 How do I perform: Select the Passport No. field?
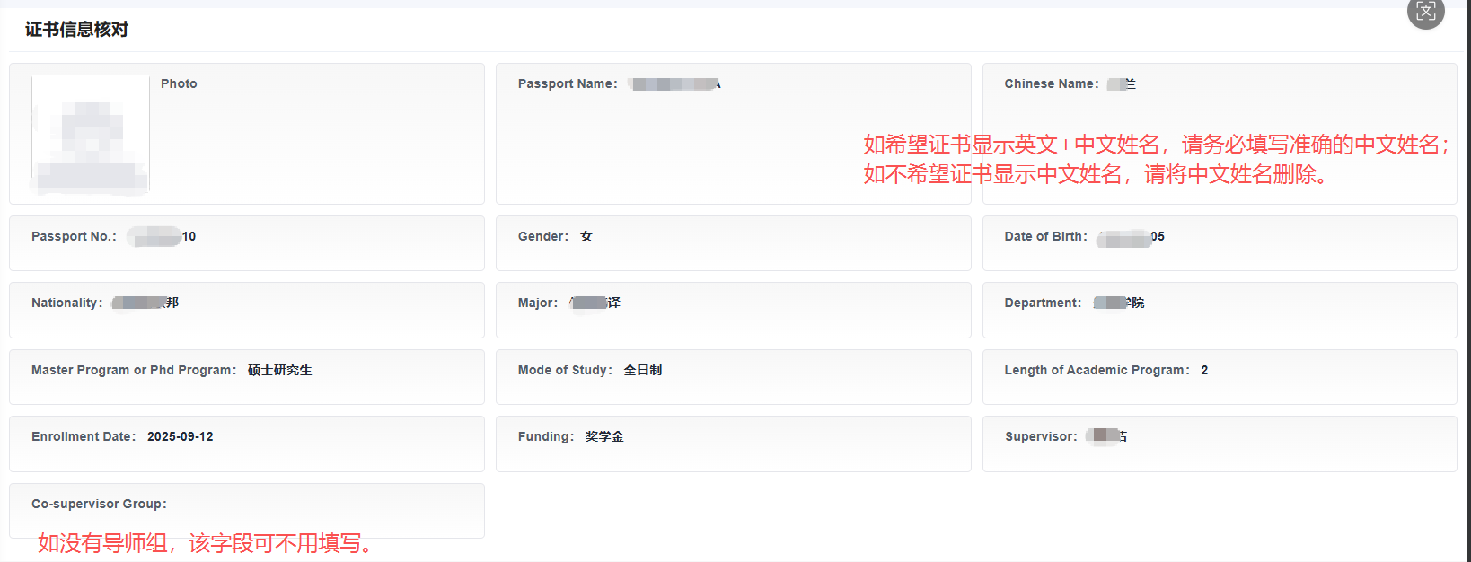coord(247,243)
